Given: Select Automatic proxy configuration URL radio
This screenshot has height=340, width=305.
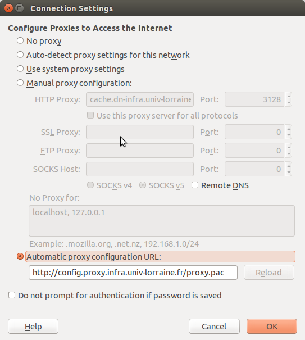Looking at the screenshot, I should [20, 256].
